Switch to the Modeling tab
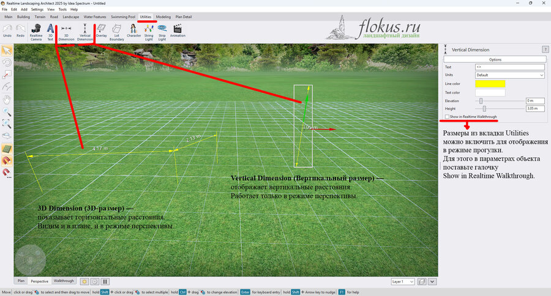 click(x=163, y=17)
